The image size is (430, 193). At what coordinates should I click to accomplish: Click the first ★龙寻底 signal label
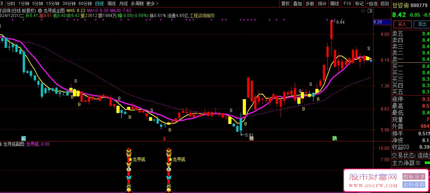[x=138, y=159]
